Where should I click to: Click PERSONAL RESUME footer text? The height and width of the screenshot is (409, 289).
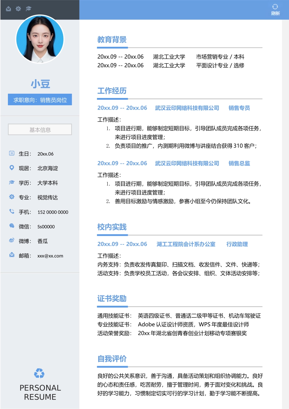pos(40,392)
